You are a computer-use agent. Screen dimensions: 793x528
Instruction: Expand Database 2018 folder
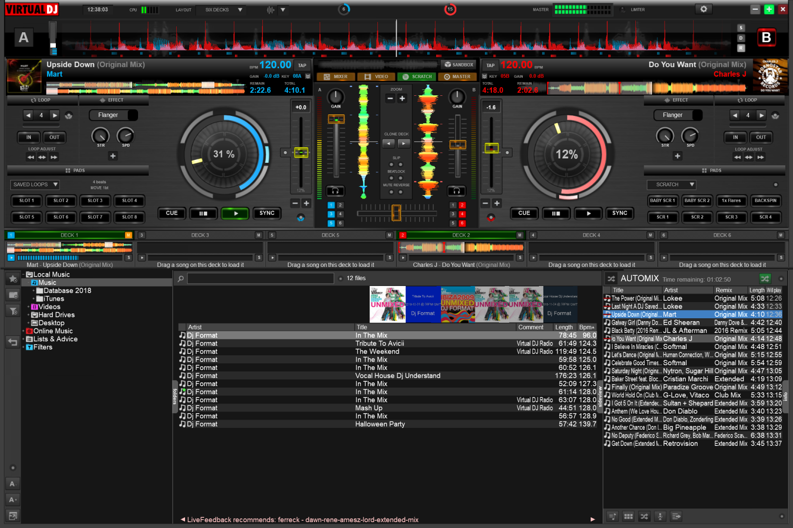click(33, 291)
